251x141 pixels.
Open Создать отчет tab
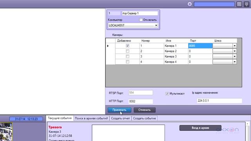120,118
